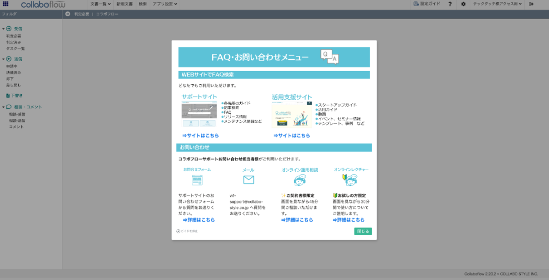Open the テックタッチ様アクセス用 user dropdown

tap(497, 4)
